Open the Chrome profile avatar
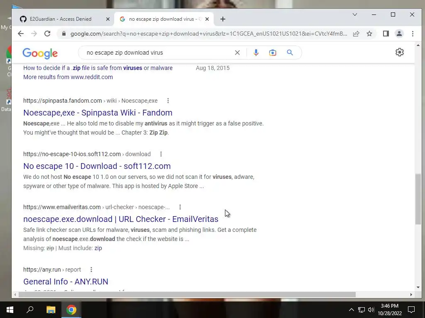The height and width of the screenshot is (318, 425). click(x=399, y=34)
